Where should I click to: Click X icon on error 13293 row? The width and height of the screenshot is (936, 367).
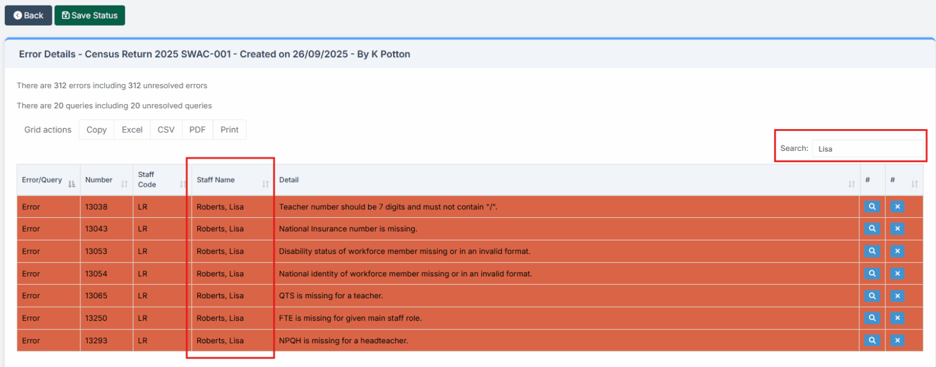[897, 341]
